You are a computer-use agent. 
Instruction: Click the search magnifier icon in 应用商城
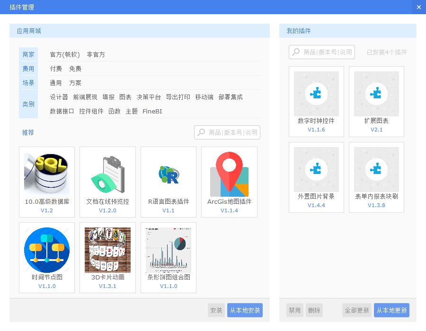(x=201, y=132)
